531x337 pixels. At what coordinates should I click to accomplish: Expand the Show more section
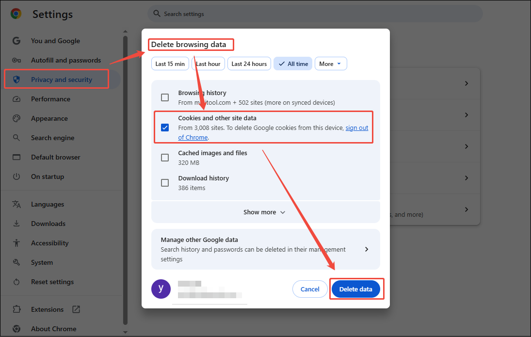tap(264, 212)
